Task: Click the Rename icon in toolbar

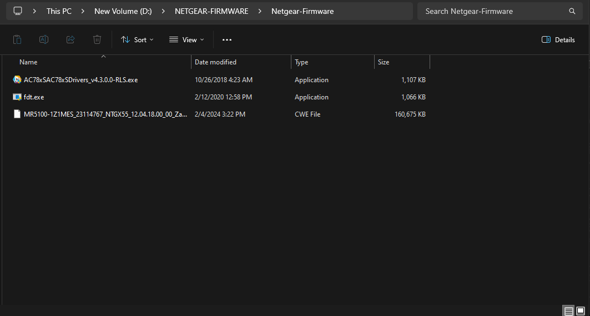Action: coord(44,39)
